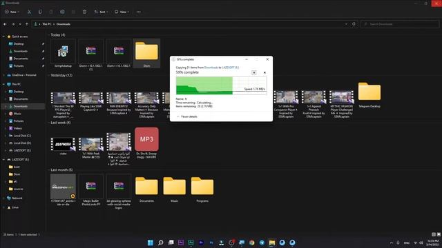Open Google Chrome from the taskbar
This screenshot has width=442, height=248.
point(251,242)
